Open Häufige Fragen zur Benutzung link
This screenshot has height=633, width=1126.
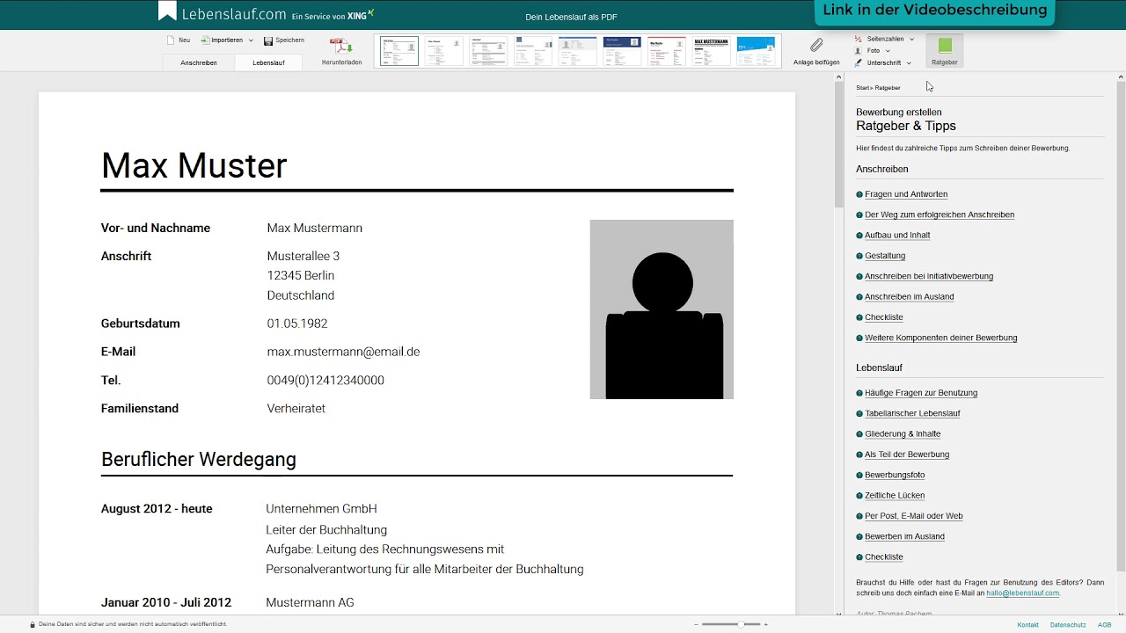coord(921,393)
